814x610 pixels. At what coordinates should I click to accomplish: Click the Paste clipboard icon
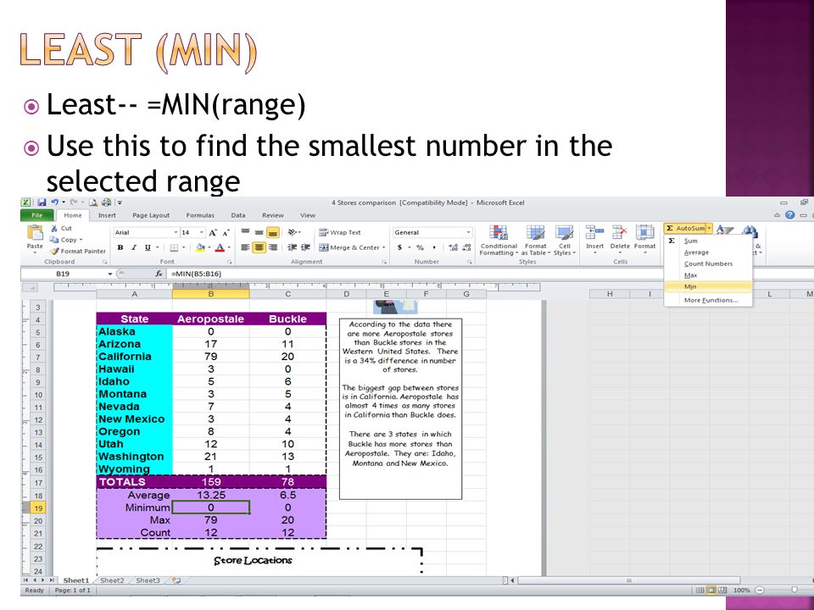pos(35,233)
